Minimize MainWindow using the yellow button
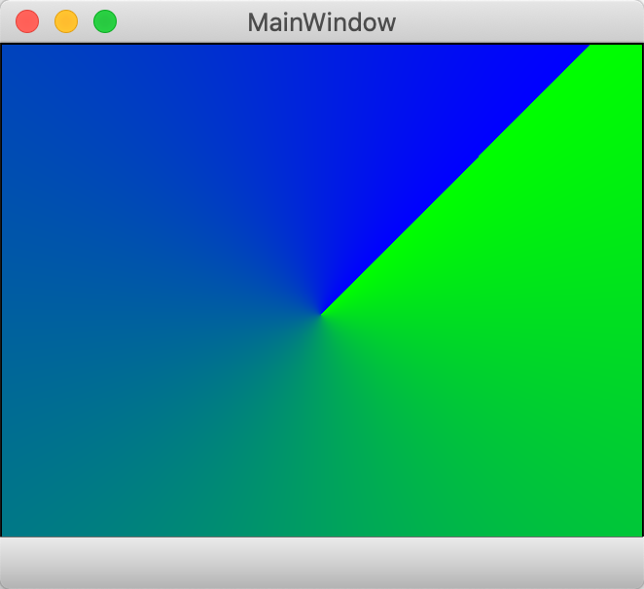This screenshot has height=589, width=644. (x=66, y=21)
